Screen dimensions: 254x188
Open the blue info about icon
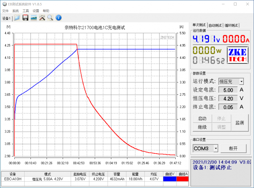[x=59, y=18]
